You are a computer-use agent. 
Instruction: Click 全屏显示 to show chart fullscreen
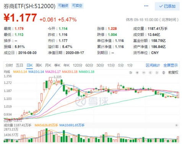(x=171, y=65)
